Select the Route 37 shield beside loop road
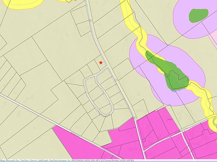The width and height of the screenshot is (217, 162). (x=116, y=80)
